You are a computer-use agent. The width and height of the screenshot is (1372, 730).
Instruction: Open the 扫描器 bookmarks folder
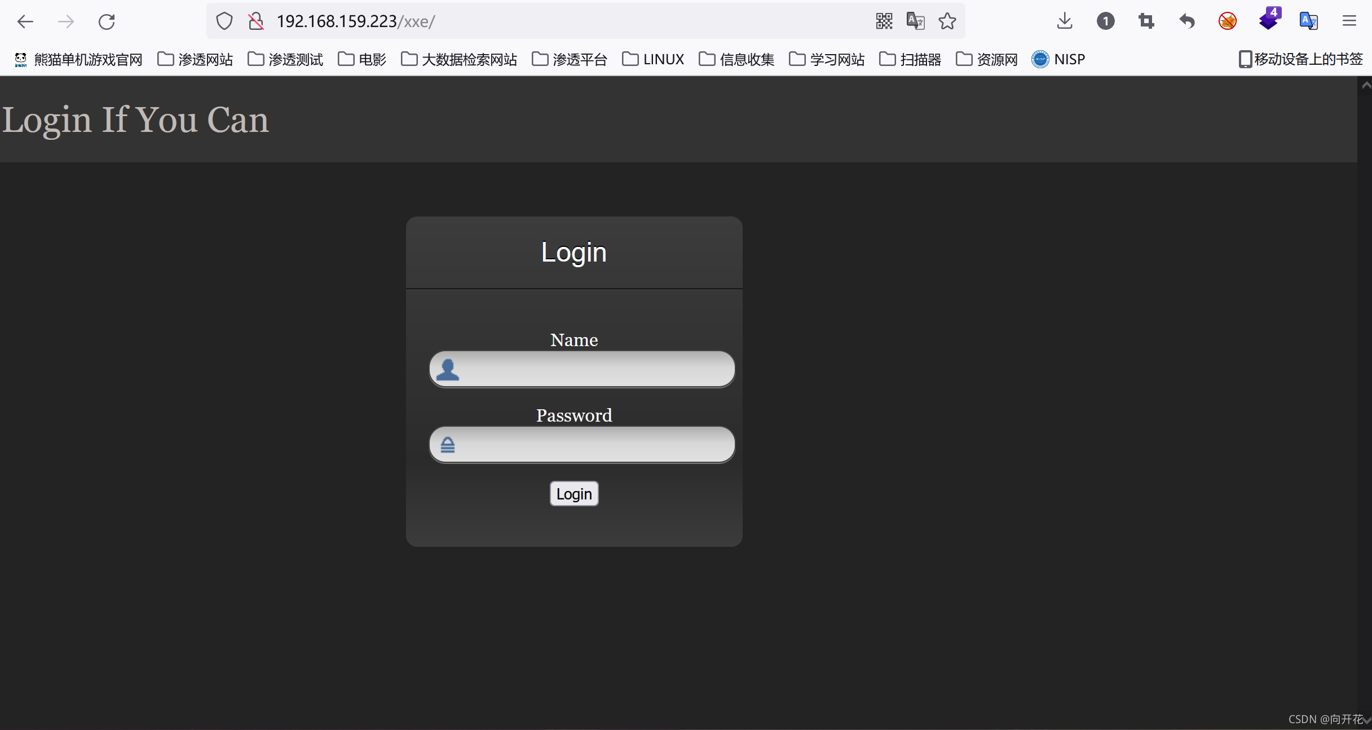pyautogui.click(x=910, y=59)
